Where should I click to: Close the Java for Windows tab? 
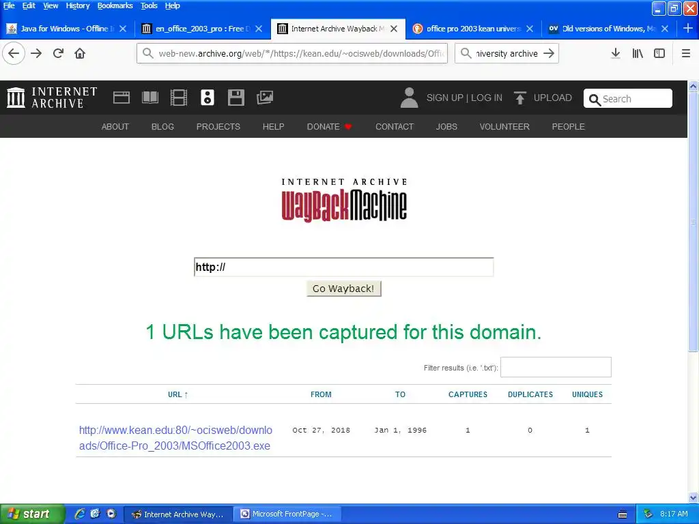pos(123,29)
